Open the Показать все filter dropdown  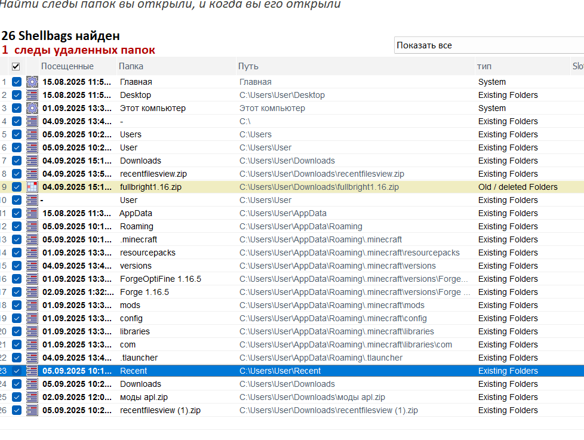coord(488,45)
